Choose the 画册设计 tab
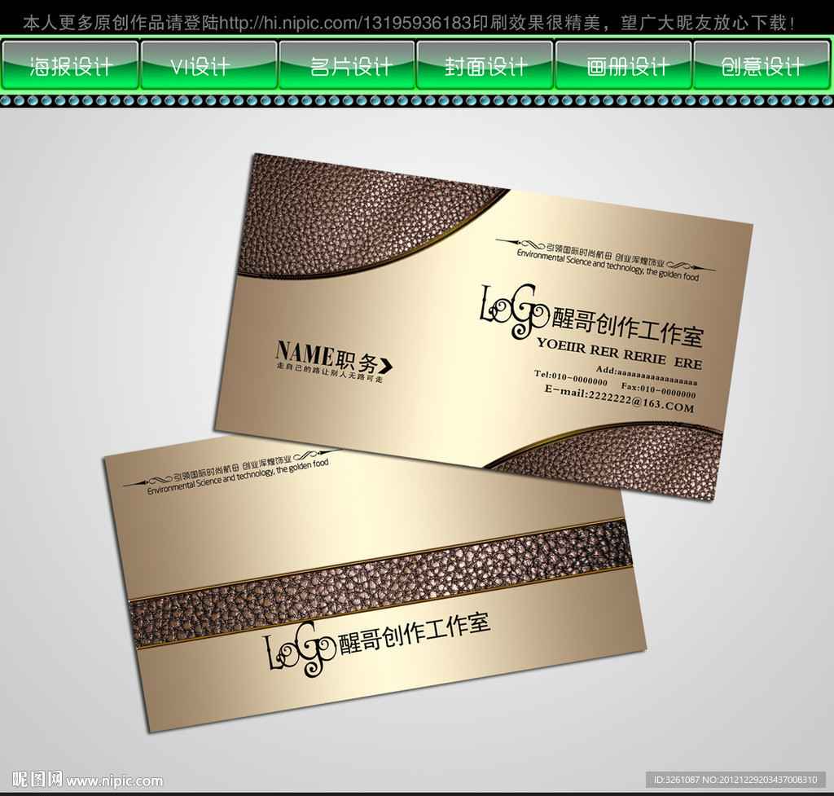This screenshot has width=834, height=796. pos(623,65)
